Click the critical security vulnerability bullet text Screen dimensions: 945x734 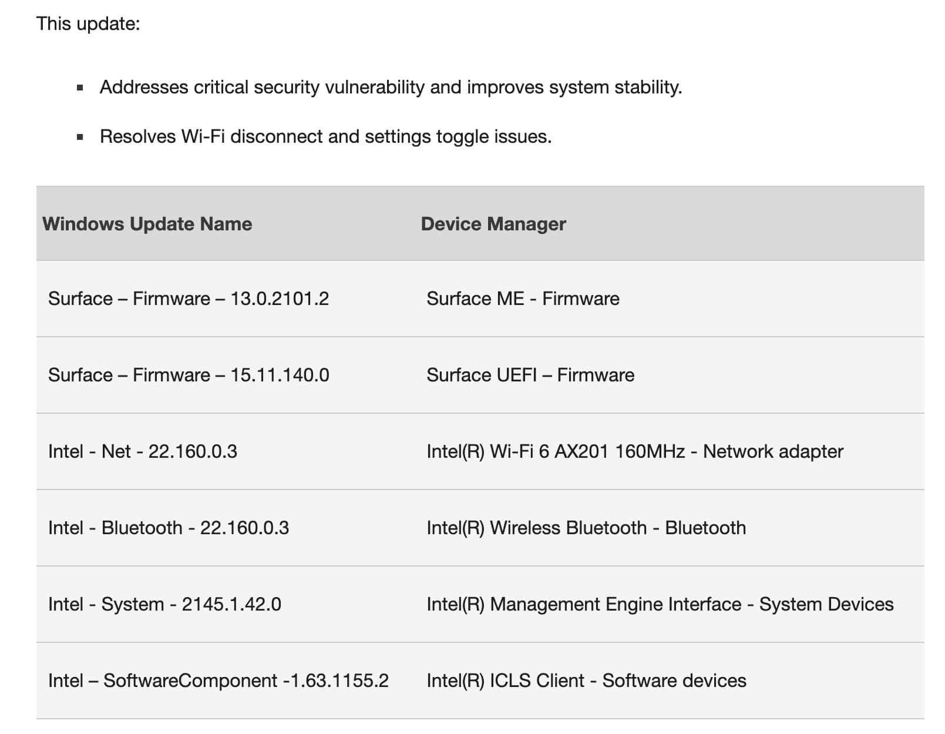point(391,87)
